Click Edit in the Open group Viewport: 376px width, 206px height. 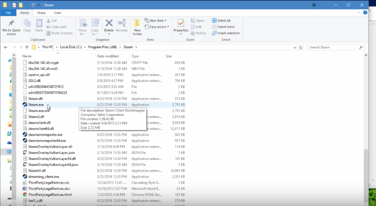coord(196,27)
